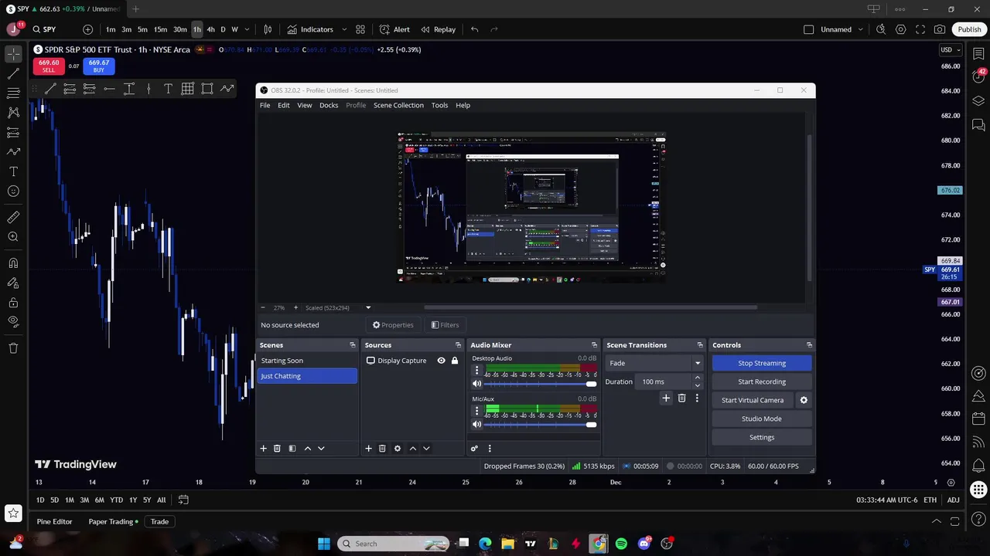This screenshot has height=556, width=990.
Task: Open the candlestick chart type icon
Action: tap(268, 29)
